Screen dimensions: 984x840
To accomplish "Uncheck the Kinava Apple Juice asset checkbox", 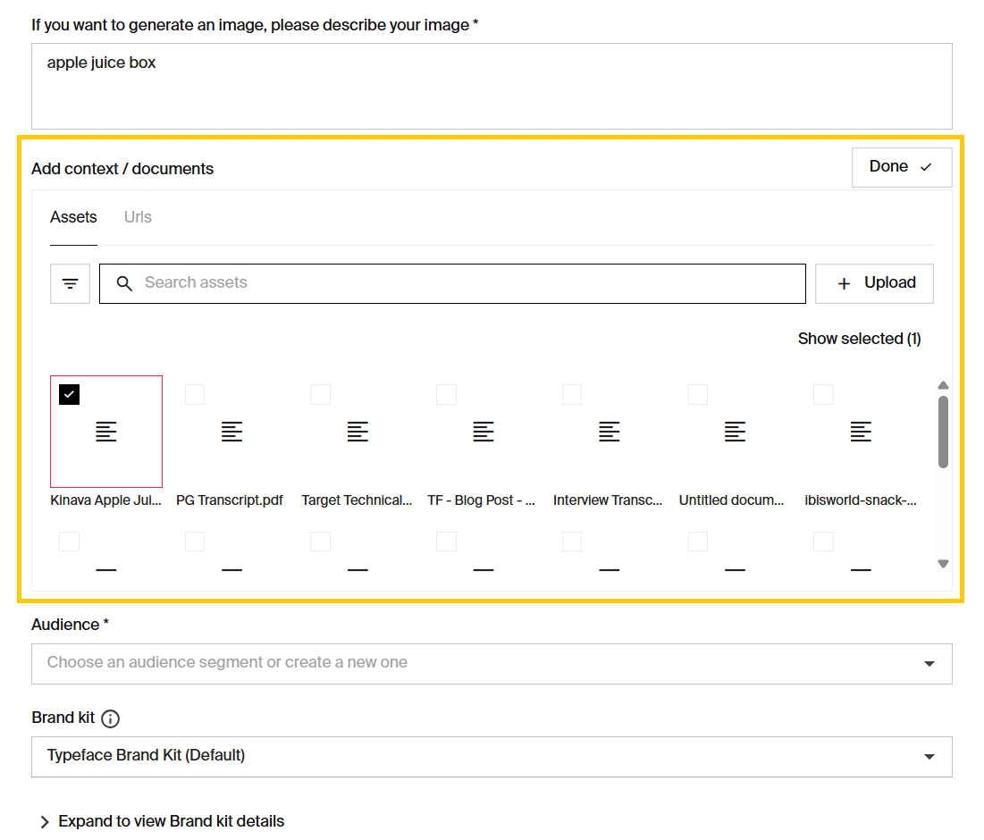I will [69, 394].
